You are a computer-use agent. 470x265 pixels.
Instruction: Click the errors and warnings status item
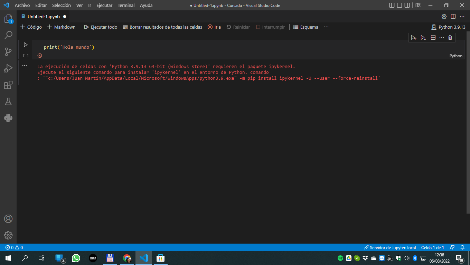click(x=14, y=247)
